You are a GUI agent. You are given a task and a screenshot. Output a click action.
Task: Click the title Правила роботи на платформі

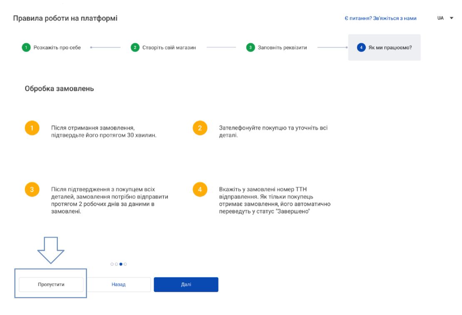click(65, 18)
